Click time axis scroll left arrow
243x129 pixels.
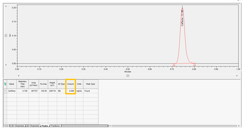point(19,76)
